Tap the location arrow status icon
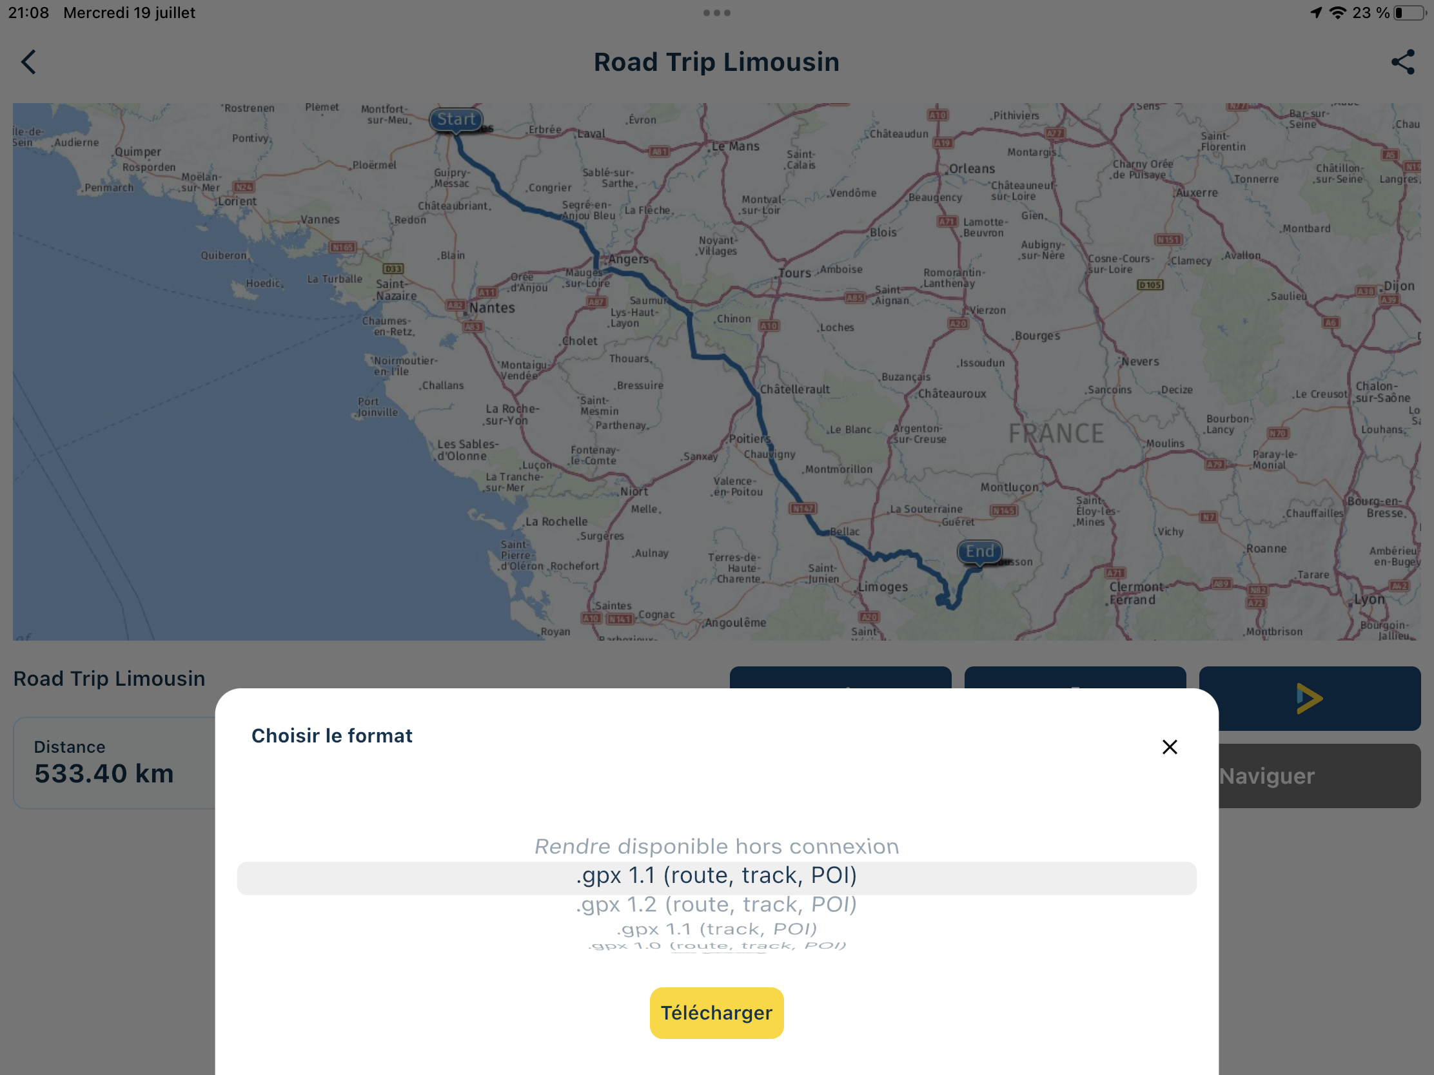Screen dimensions: 1434x1075 1315,13
